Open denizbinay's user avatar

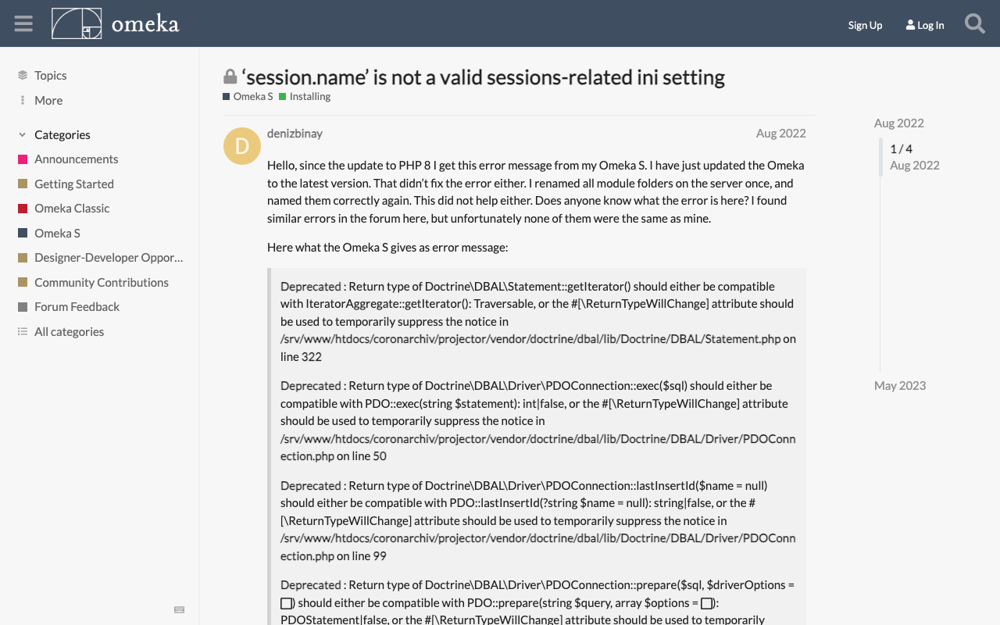(x=241, y=146)
